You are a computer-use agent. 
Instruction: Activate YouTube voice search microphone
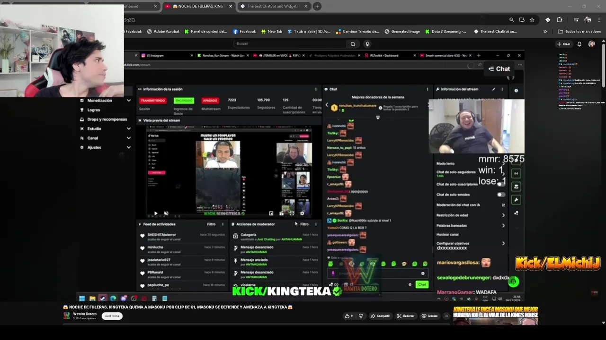coord(367,44)
